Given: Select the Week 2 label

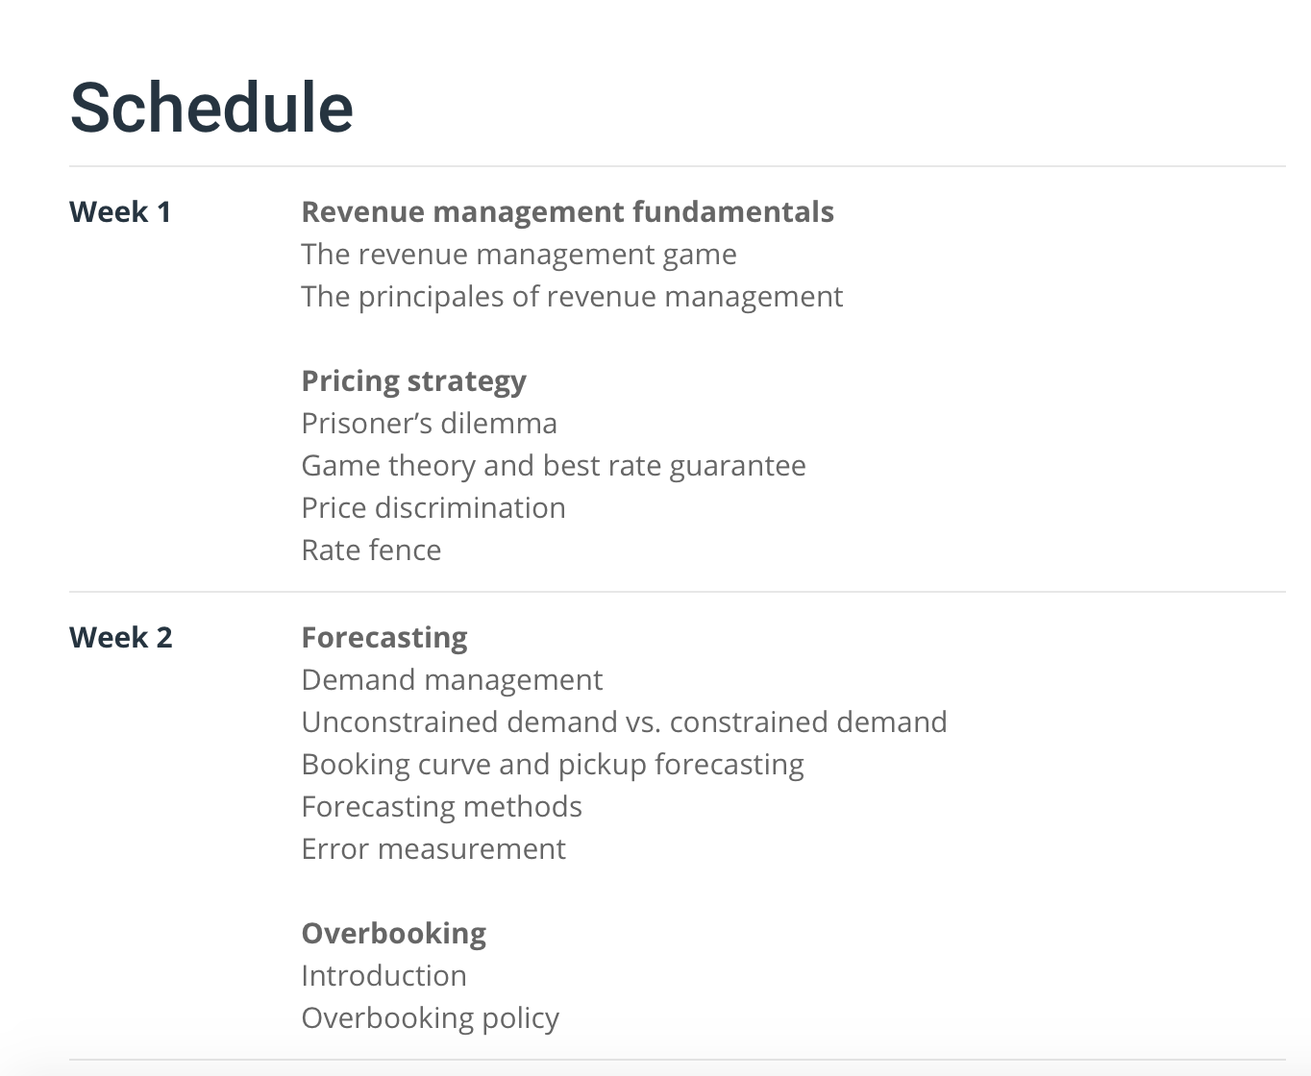Looking at the screenshot, I should (x=121, y=637).
